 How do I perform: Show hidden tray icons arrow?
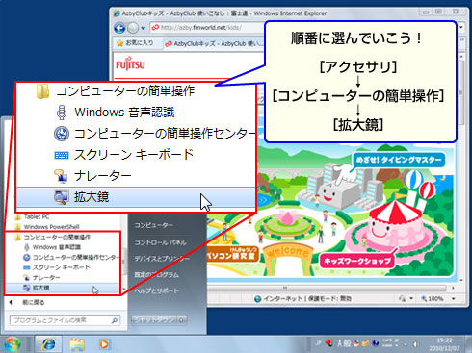(406, 344)
